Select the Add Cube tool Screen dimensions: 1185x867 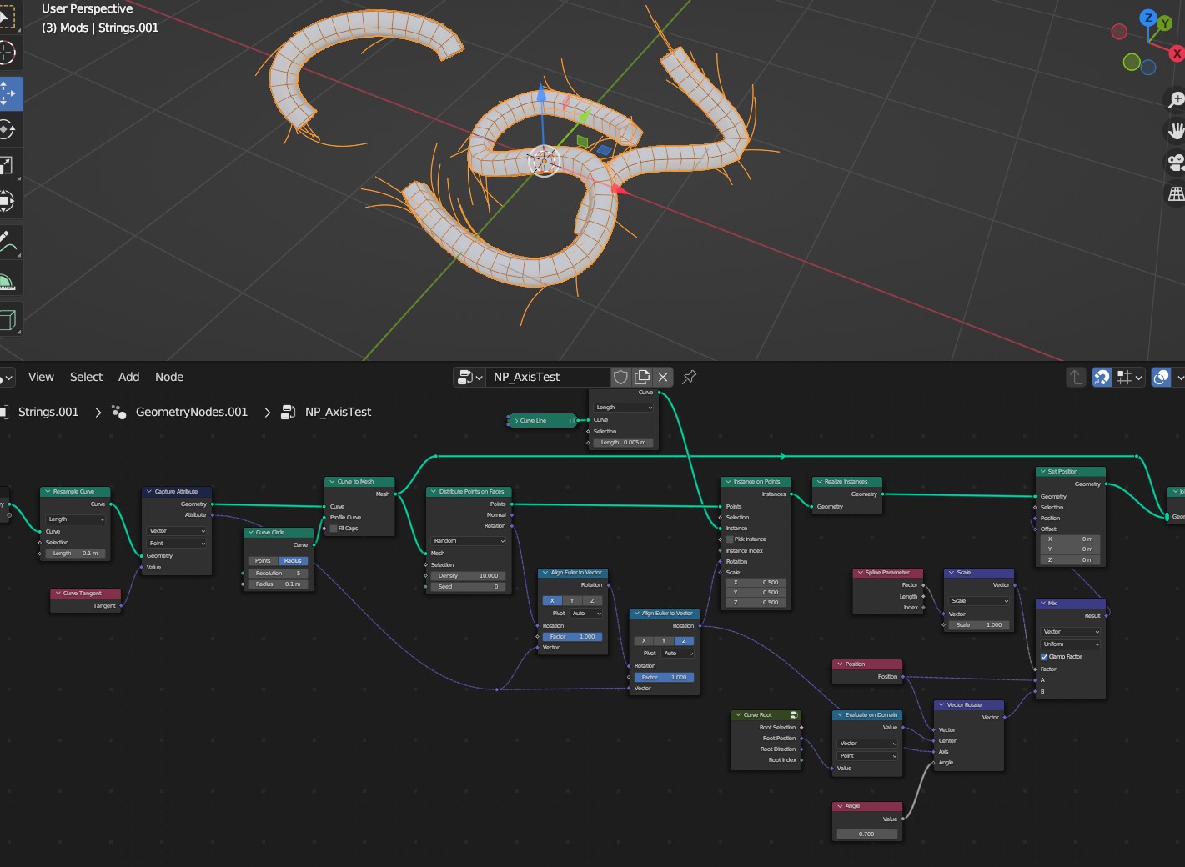[x=7, y=320]
